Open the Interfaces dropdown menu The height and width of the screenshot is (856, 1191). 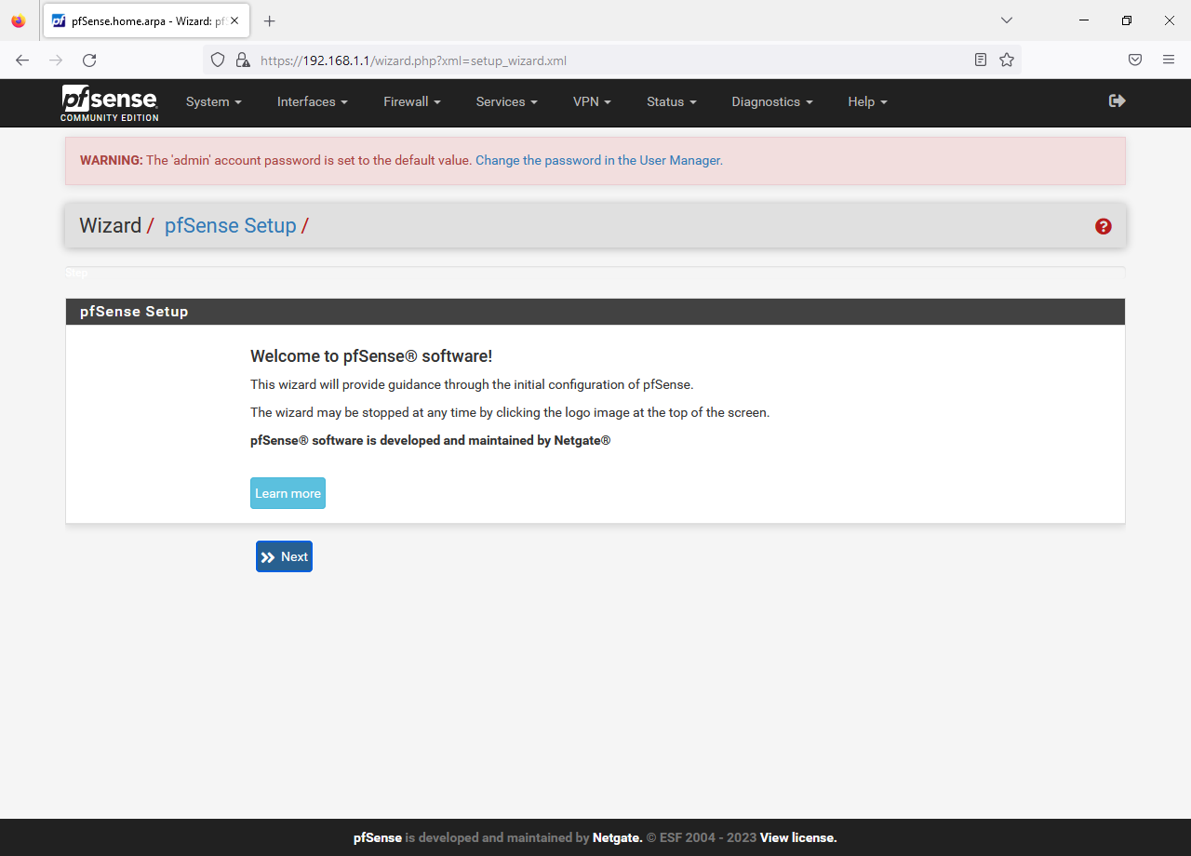point(313,102)
